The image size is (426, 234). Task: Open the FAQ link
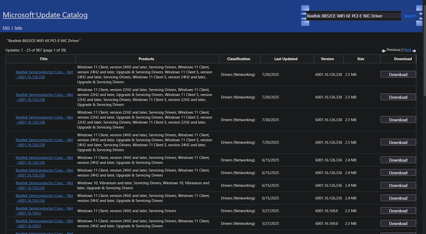pos(6,28)
